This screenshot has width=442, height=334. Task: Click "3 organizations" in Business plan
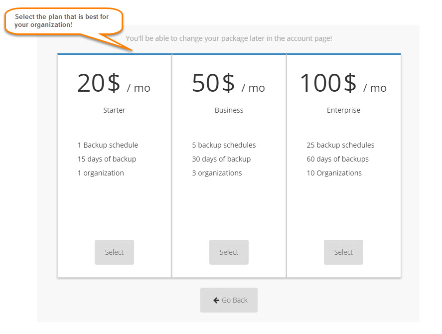tap(217, 173)
